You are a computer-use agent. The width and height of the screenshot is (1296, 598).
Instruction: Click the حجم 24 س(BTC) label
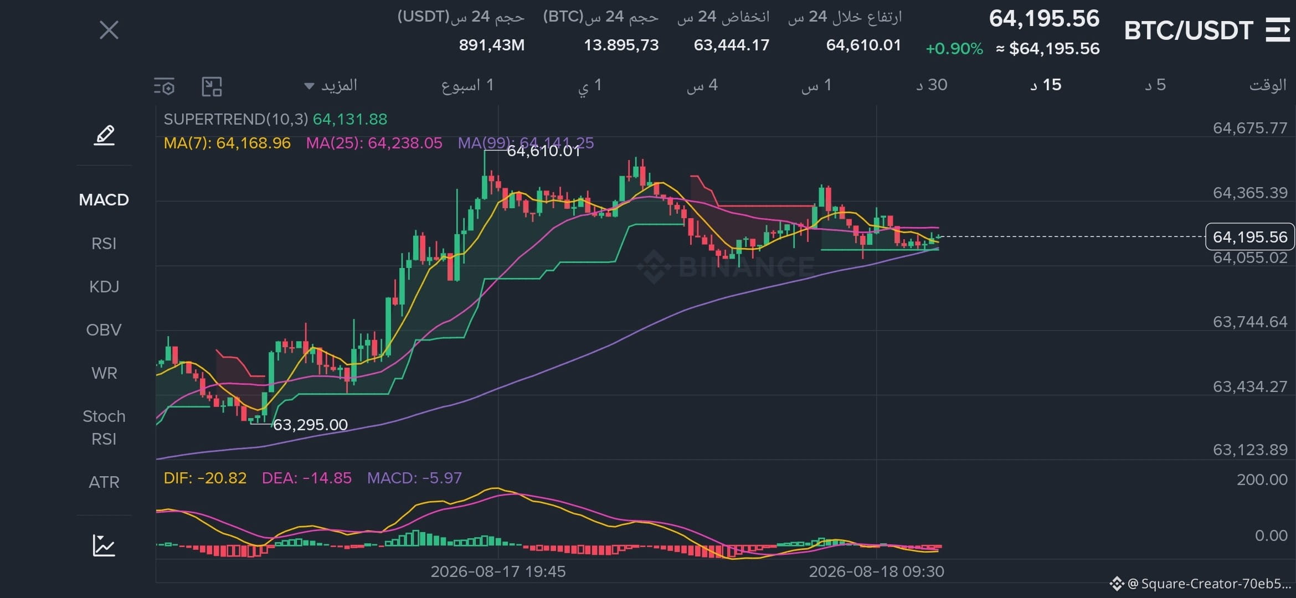(601, 17)
